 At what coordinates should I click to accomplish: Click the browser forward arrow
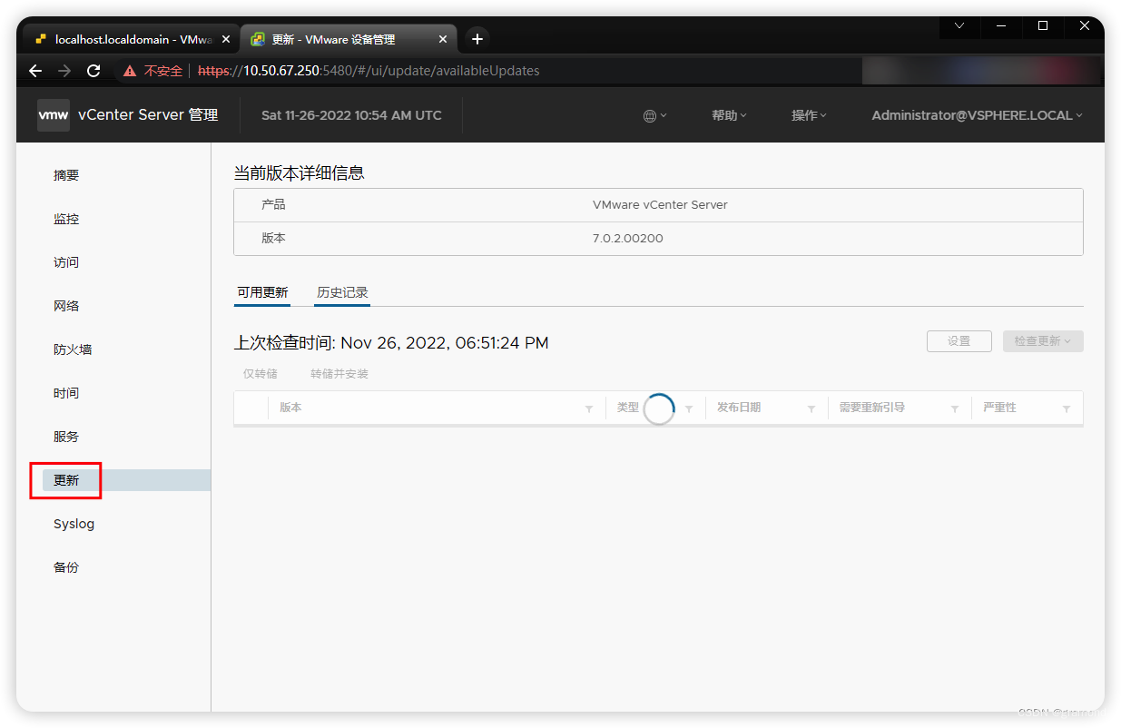[64, 71]
